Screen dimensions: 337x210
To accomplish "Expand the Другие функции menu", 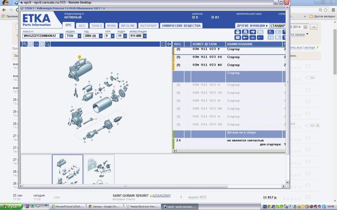I will (x=252, y=26).
